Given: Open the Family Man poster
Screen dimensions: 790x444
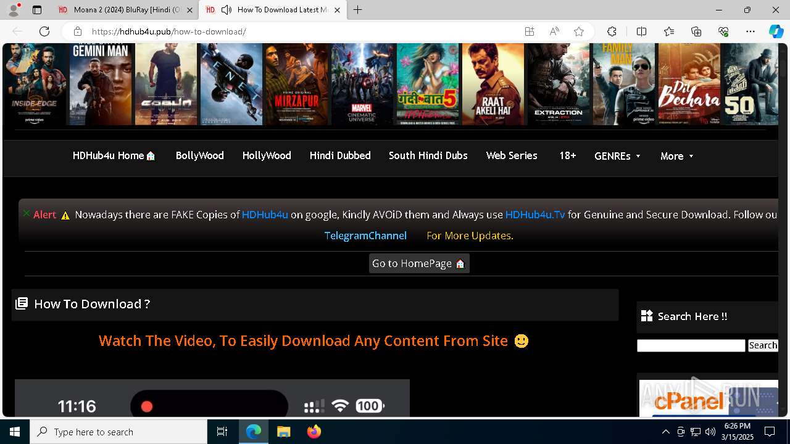Looking at the screenshot, I should pyautogui.click(x=624, y=84).
